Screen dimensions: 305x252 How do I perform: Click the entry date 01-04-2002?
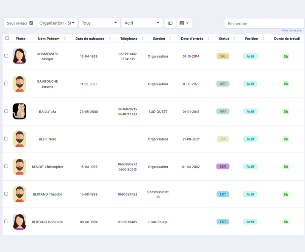(x=191, y=167)
